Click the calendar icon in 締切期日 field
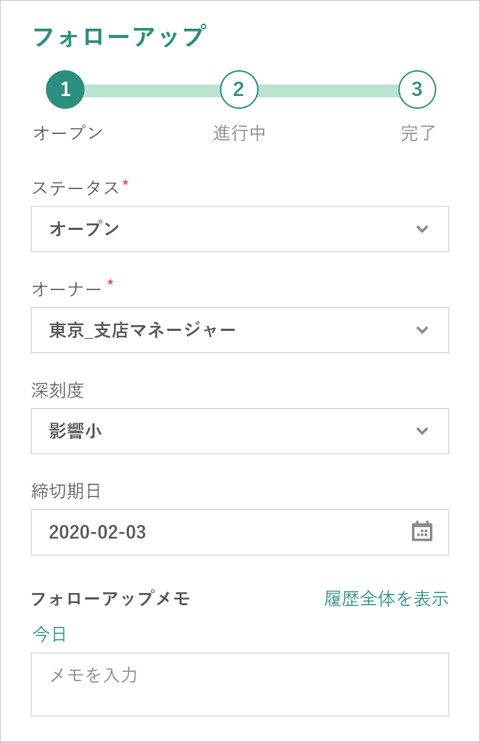The image size is (480, 742). (422, 531)
